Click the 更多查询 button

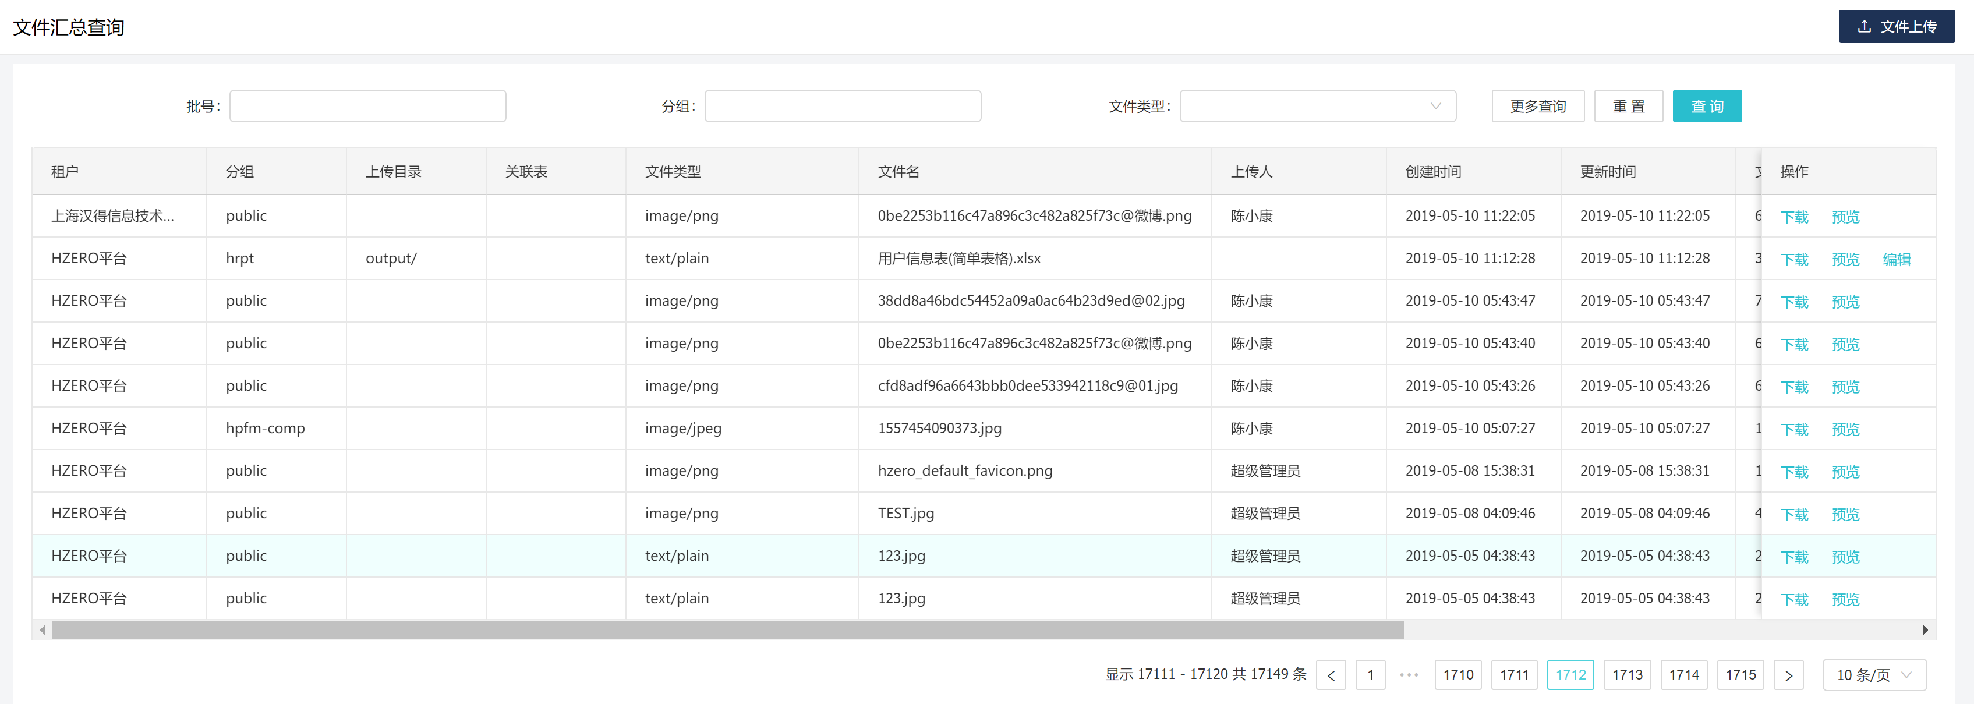click(x=1537, y=107)
